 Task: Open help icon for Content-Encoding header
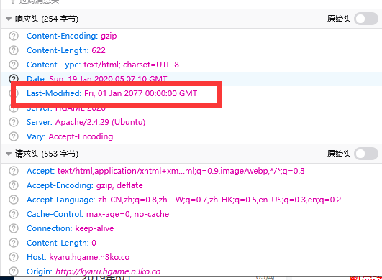[x=14, y=36]
